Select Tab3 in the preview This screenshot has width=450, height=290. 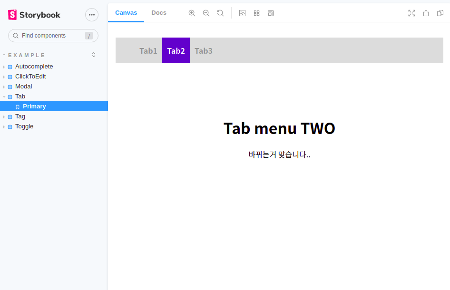[204, 51]
